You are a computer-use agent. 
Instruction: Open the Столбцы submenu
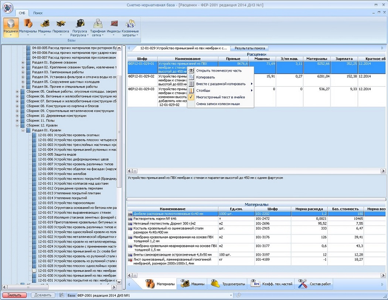point(203,90)
